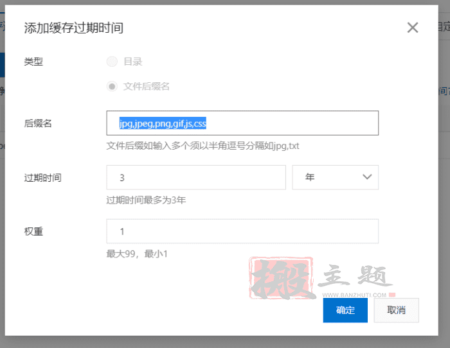Click the 最大99，最小1 hint text
Screen dimensions: 450x348
coord(137,254)
